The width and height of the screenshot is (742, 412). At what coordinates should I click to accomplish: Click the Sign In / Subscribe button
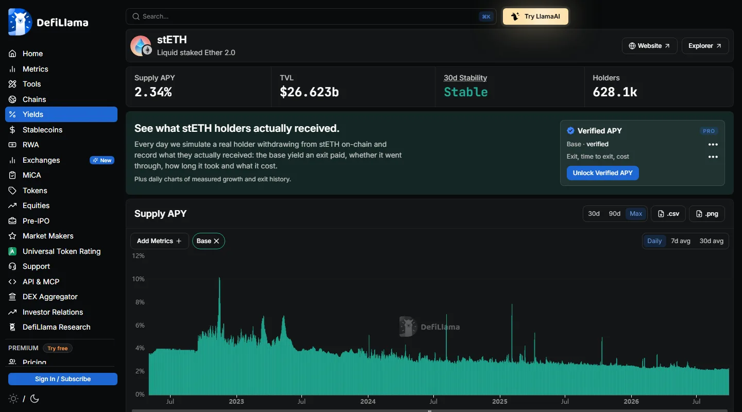tap(63, 379)
